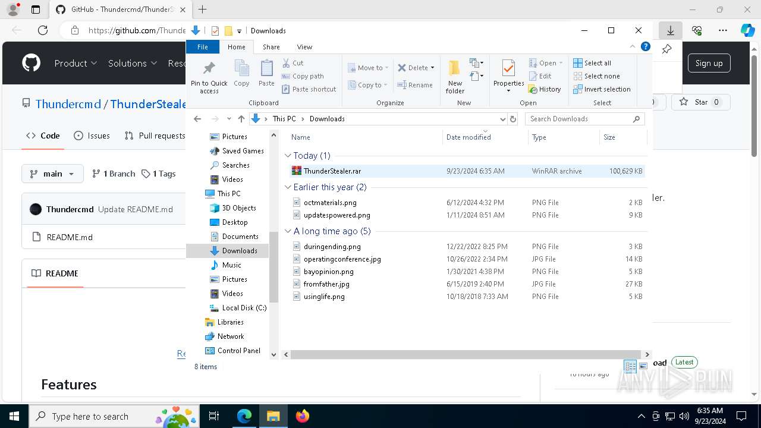
Task: Star the GitHub repository
Action: [700, 102]
